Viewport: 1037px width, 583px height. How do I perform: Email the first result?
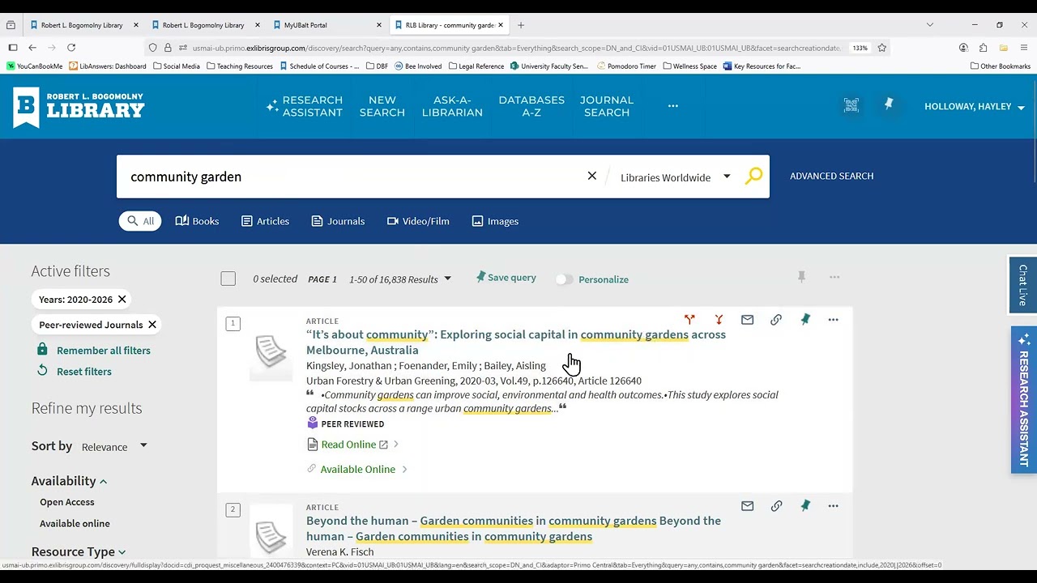[747, 320]
